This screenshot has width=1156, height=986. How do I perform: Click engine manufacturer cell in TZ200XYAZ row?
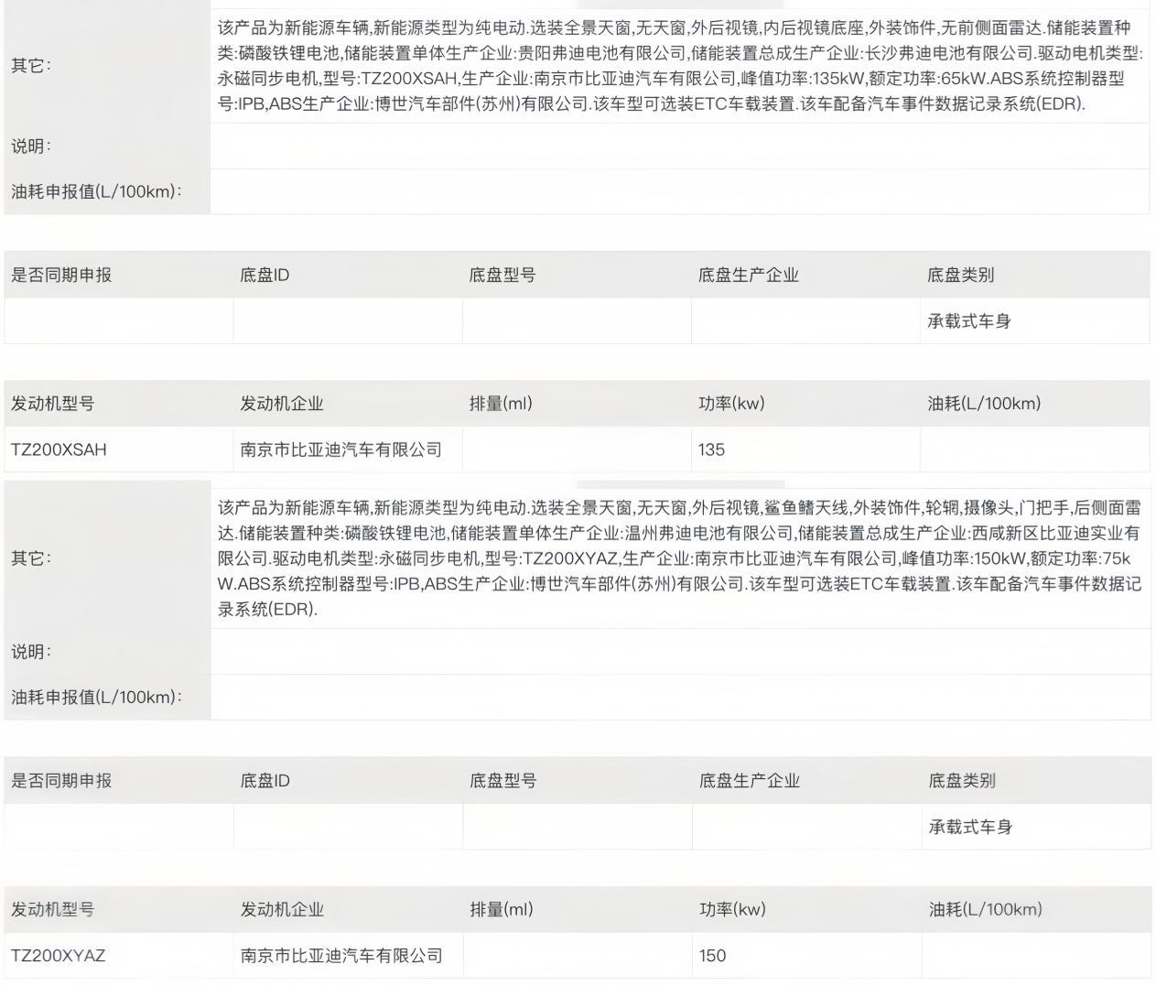(341, 956)
